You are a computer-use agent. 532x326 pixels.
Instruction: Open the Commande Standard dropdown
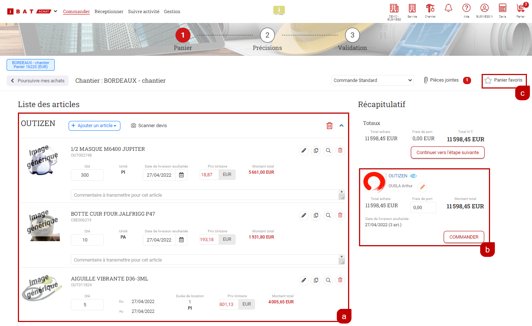pyautogui.click(x=373, y=80)
